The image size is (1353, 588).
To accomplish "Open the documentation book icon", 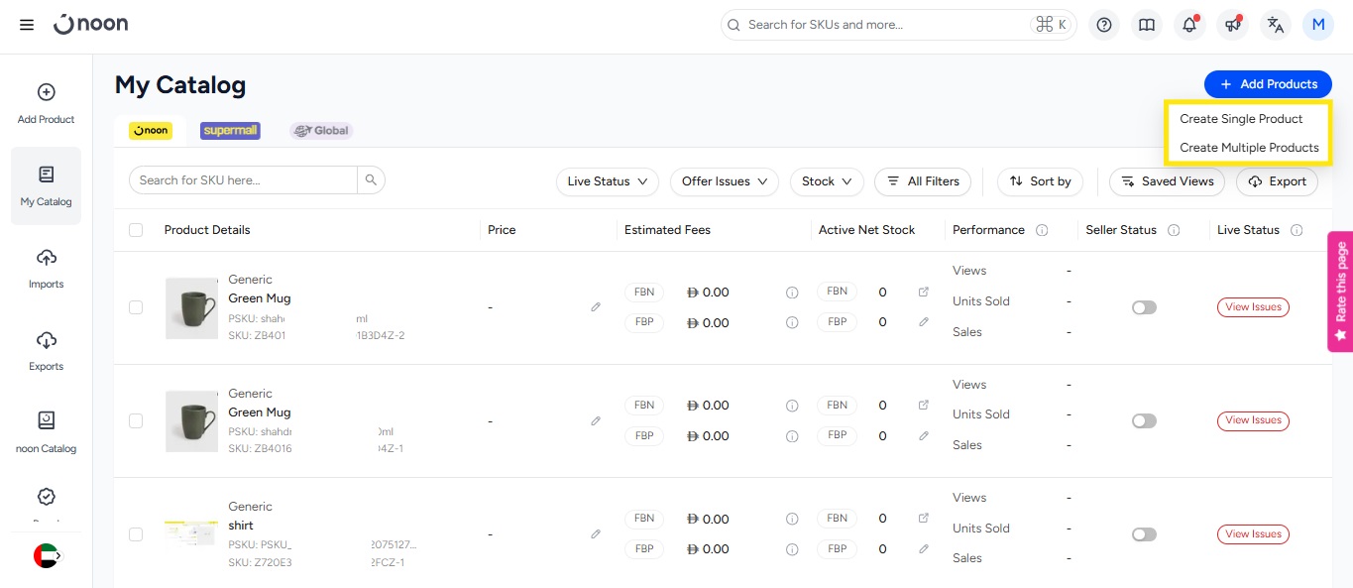I will tap(1147, 25).
